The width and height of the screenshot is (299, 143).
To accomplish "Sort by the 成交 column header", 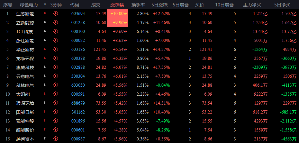I will (x=96, y=5).
